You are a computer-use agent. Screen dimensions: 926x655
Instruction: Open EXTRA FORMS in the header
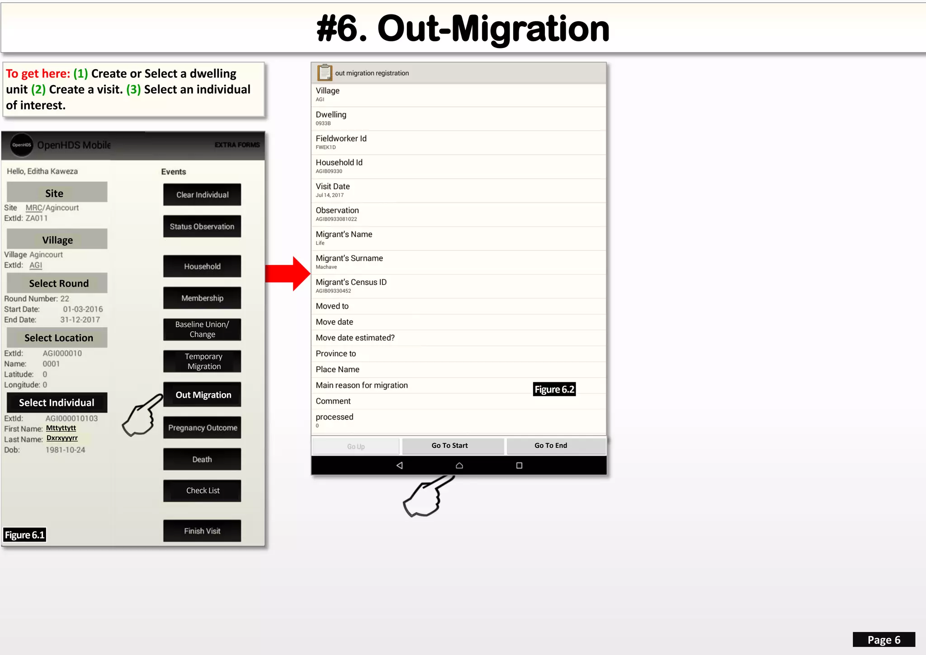(x=237, y=145)
